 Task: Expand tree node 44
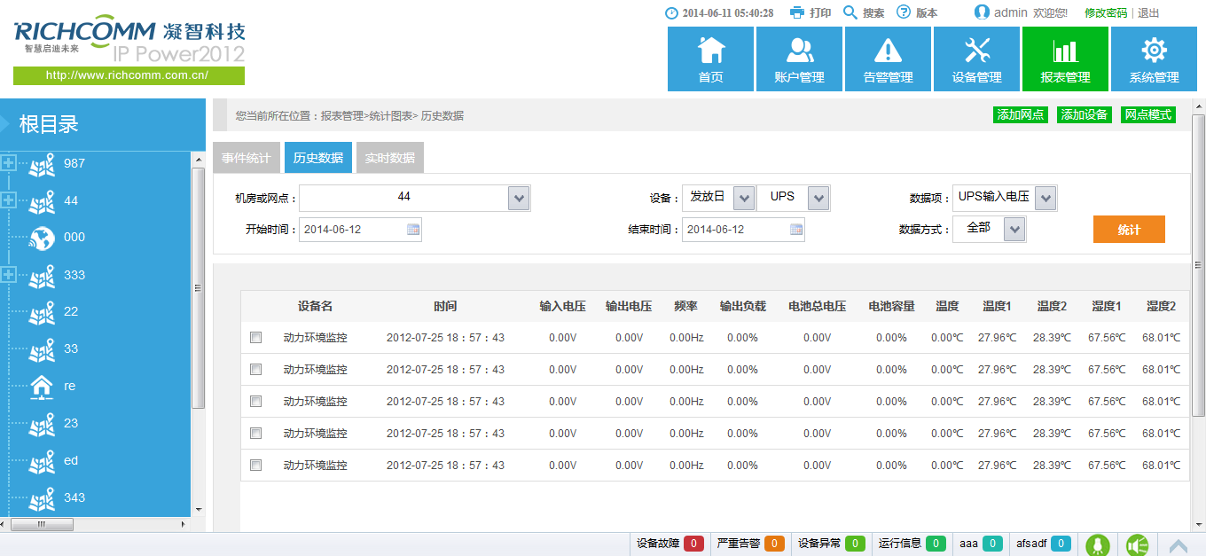pos(9,200)
